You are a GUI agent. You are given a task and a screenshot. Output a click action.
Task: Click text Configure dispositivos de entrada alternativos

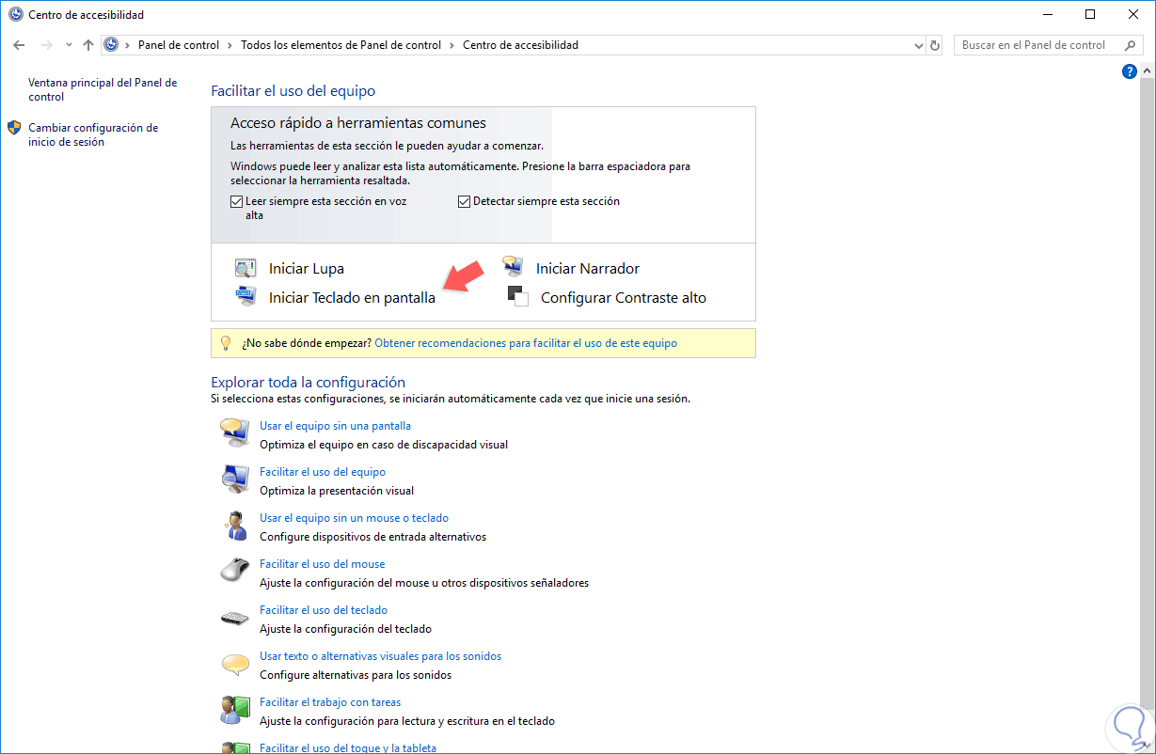pyautogui.click(x=372, y=537)
